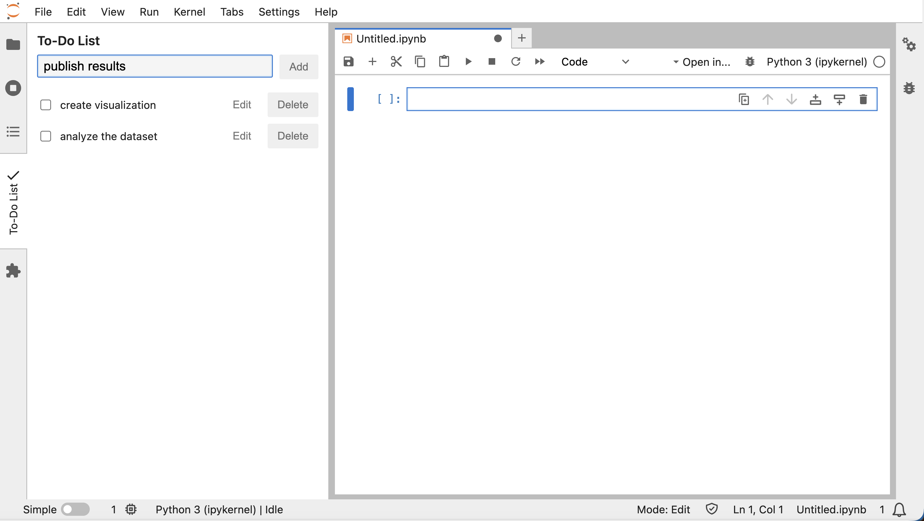Viewport: 924px width, 521px height.
Task: Check the analyze the dataset checkbox
Action: (x=46, y=136)
